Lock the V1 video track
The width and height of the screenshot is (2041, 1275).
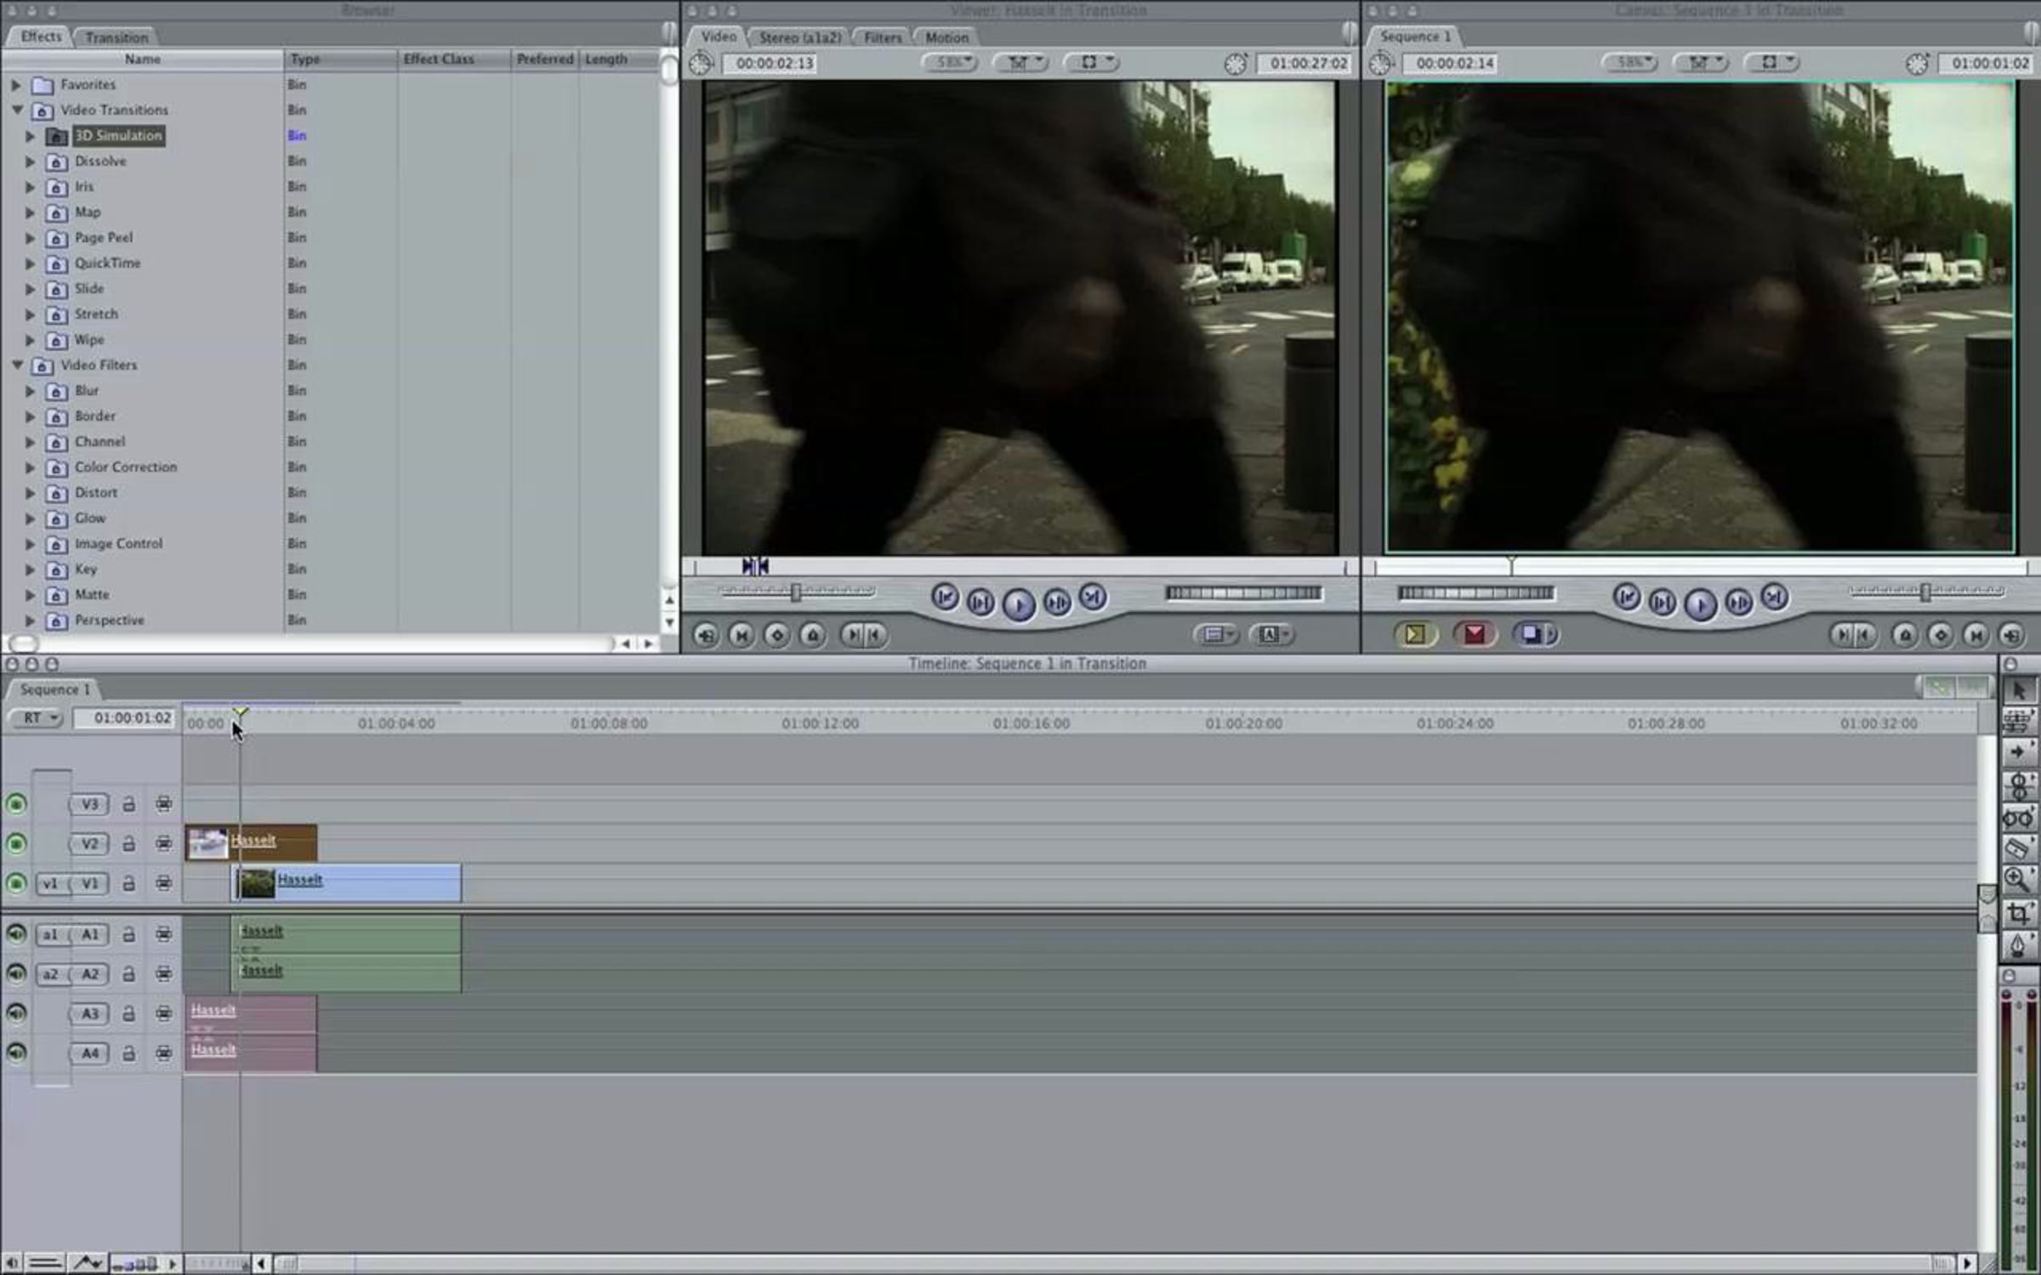click(128, 884)
